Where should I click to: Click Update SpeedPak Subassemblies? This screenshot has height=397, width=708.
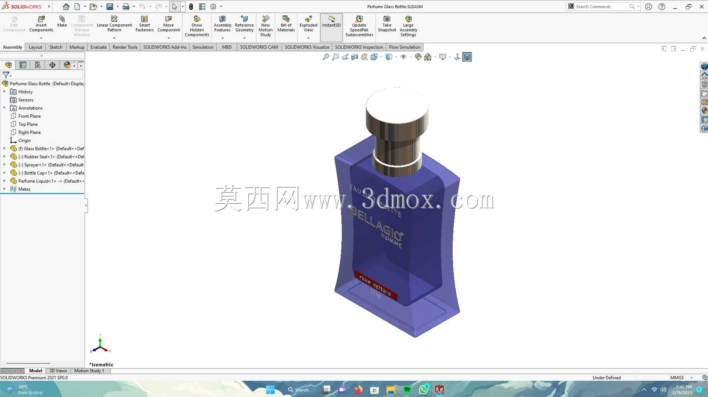pyautogui.click(x=359, y=26)
